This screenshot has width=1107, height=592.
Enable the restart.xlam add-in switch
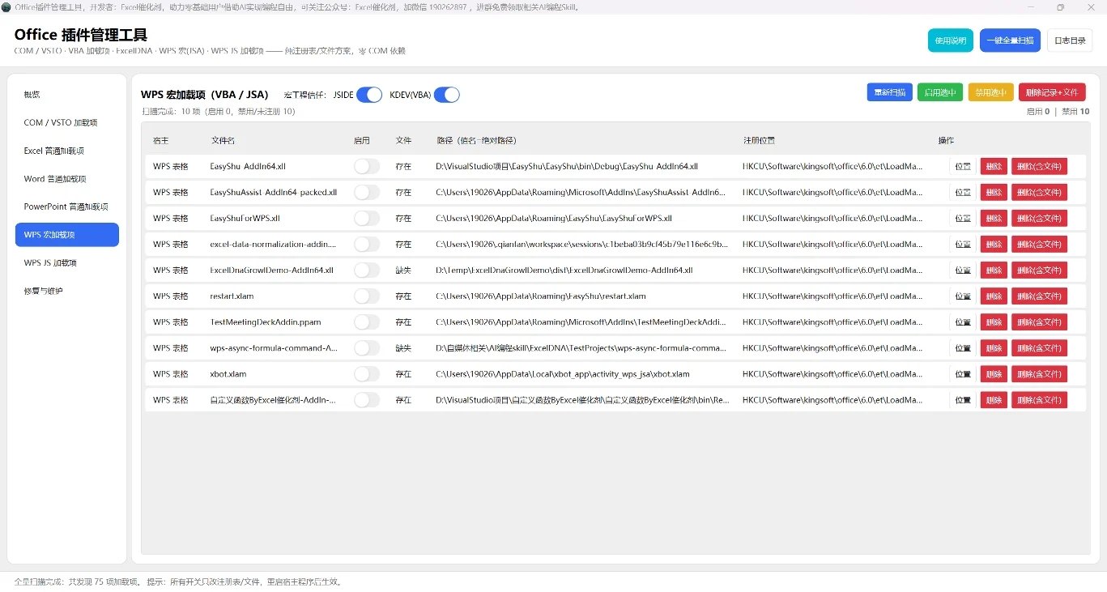(x=367, y=296)
